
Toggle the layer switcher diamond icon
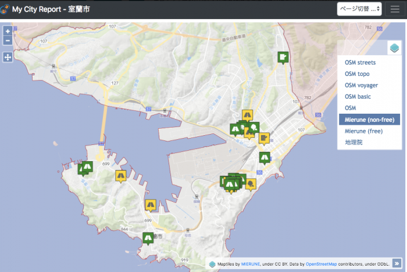point(394,48)
